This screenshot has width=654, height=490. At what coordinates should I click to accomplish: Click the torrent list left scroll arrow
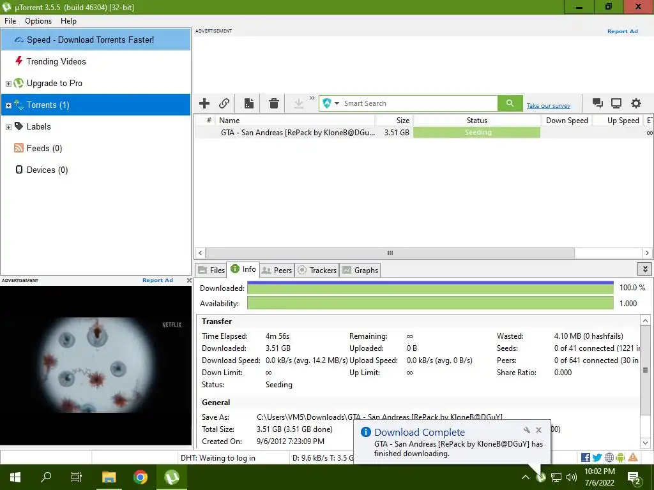click(x=200, y=253)
